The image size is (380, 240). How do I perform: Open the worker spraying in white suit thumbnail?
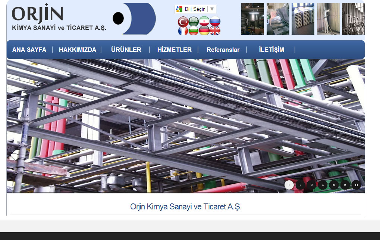(329, 19)
